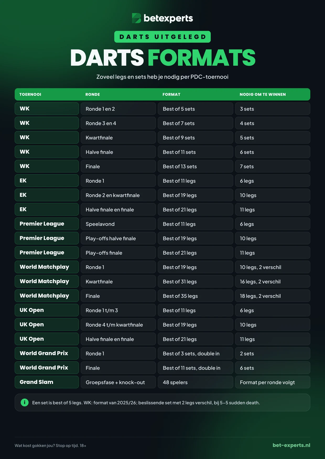Image resolution: width=325 pixels, height=459 pixels.
Task: Click the 'Play-offs finale' cell
Action: 118,253
